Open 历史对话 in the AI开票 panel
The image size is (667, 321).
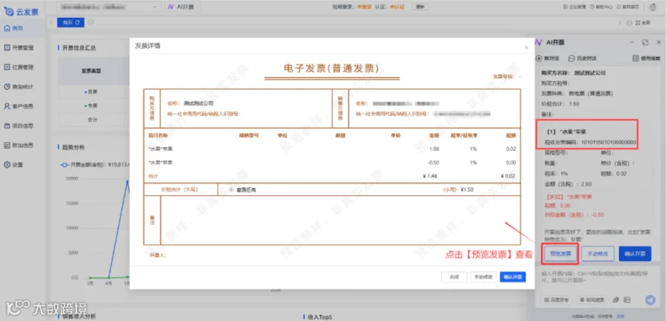[582, 58]
